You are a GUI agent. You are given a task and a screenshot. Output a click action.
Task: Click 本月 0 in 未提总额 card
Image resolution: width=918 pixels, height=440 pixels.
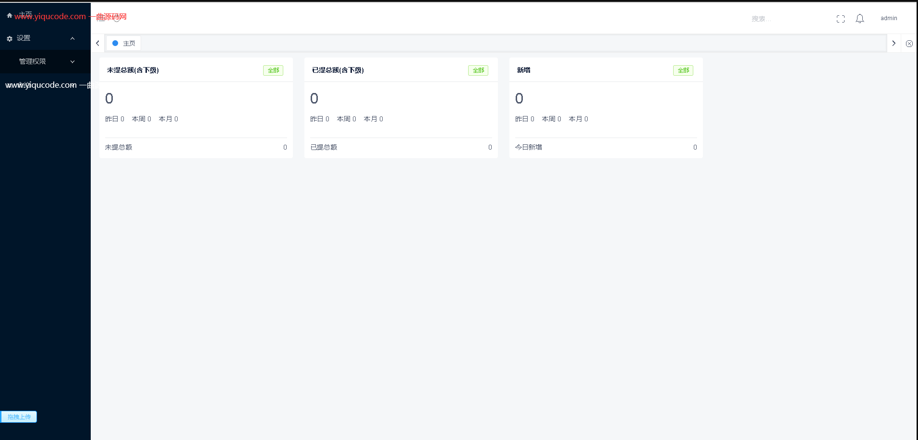[x=169, y=119]
